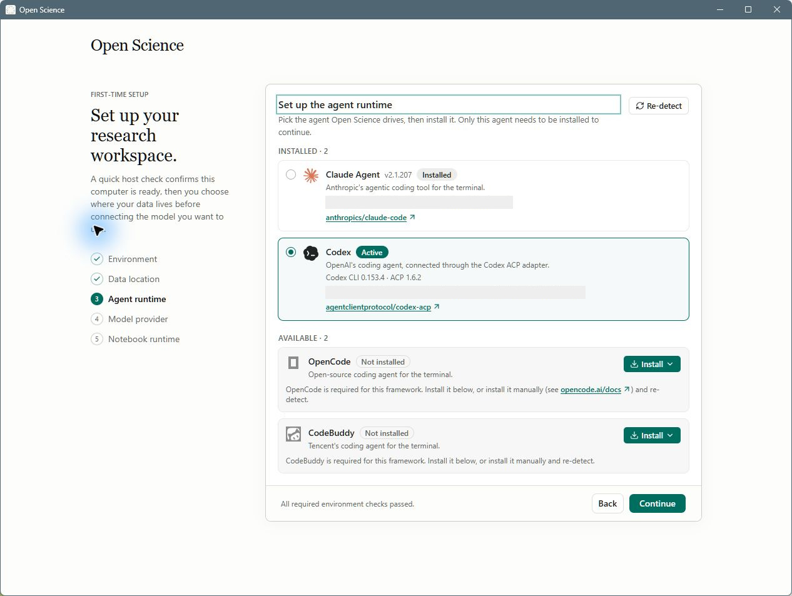Click the 'Open Science' page heading

[137, 45]
